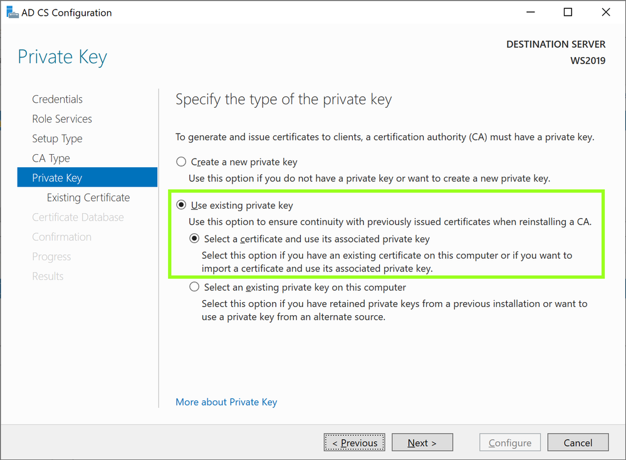Click the Confirmation step
This screenshot has height=460, width=626.
(x=61, y=236)
